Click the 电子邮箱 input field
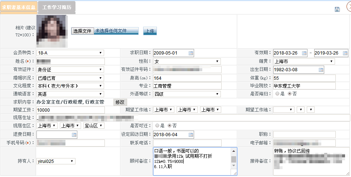Image resolution: width=351 pixels, height=177 pixels. pos(305,143)
